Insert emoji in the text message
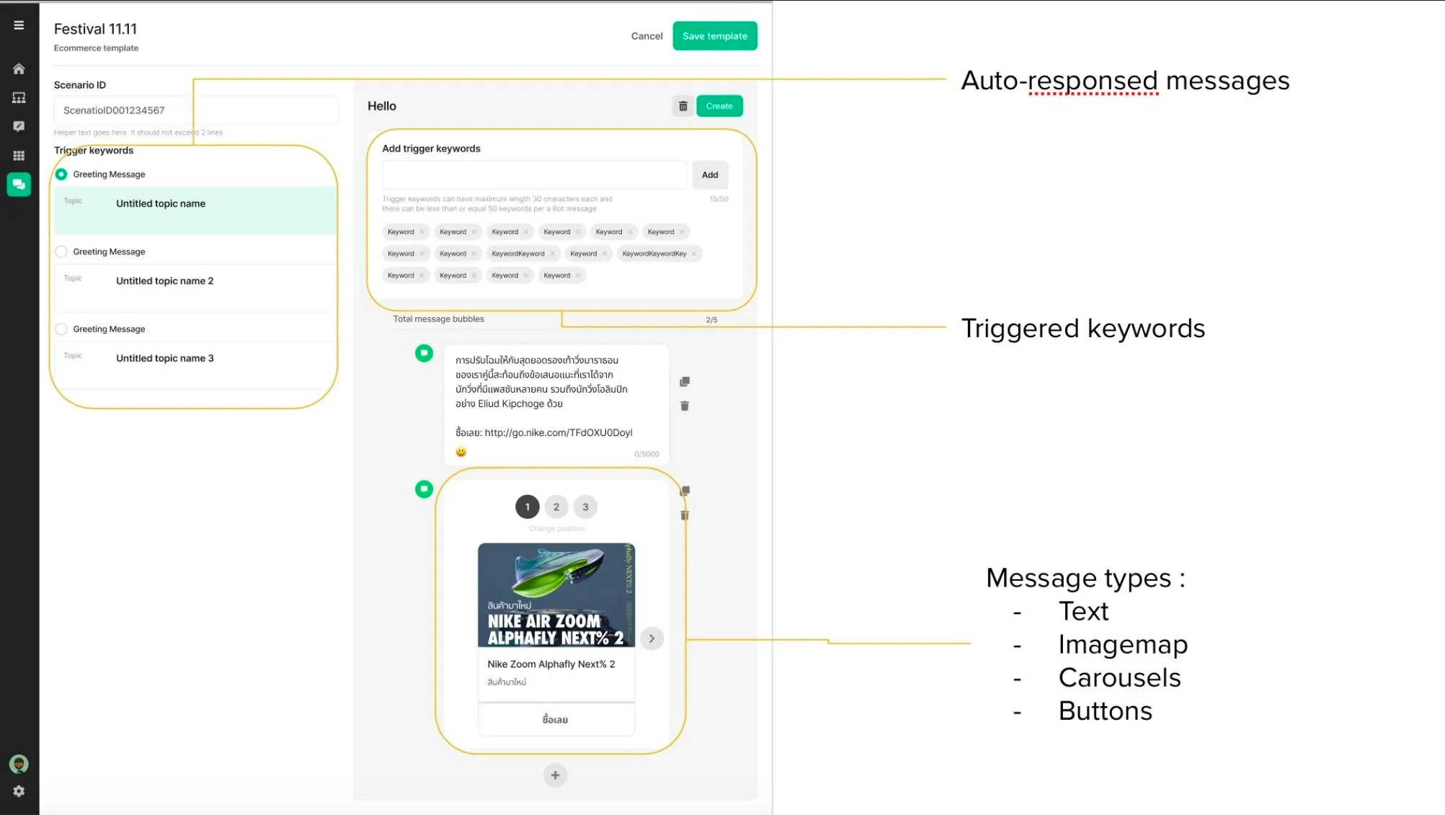Screen dimensions: 1445x815 (x=461, y=453)
